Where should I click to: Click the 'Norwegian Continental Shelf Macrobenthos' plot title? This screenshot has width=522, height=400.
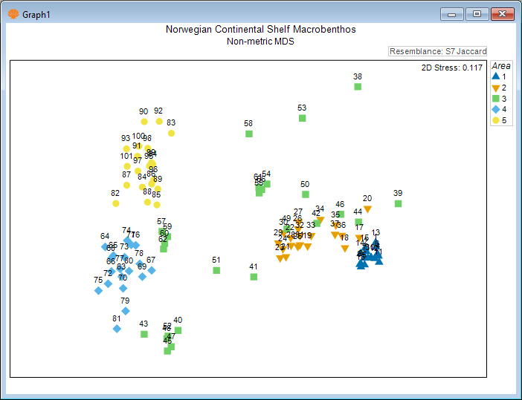(260, 30)
